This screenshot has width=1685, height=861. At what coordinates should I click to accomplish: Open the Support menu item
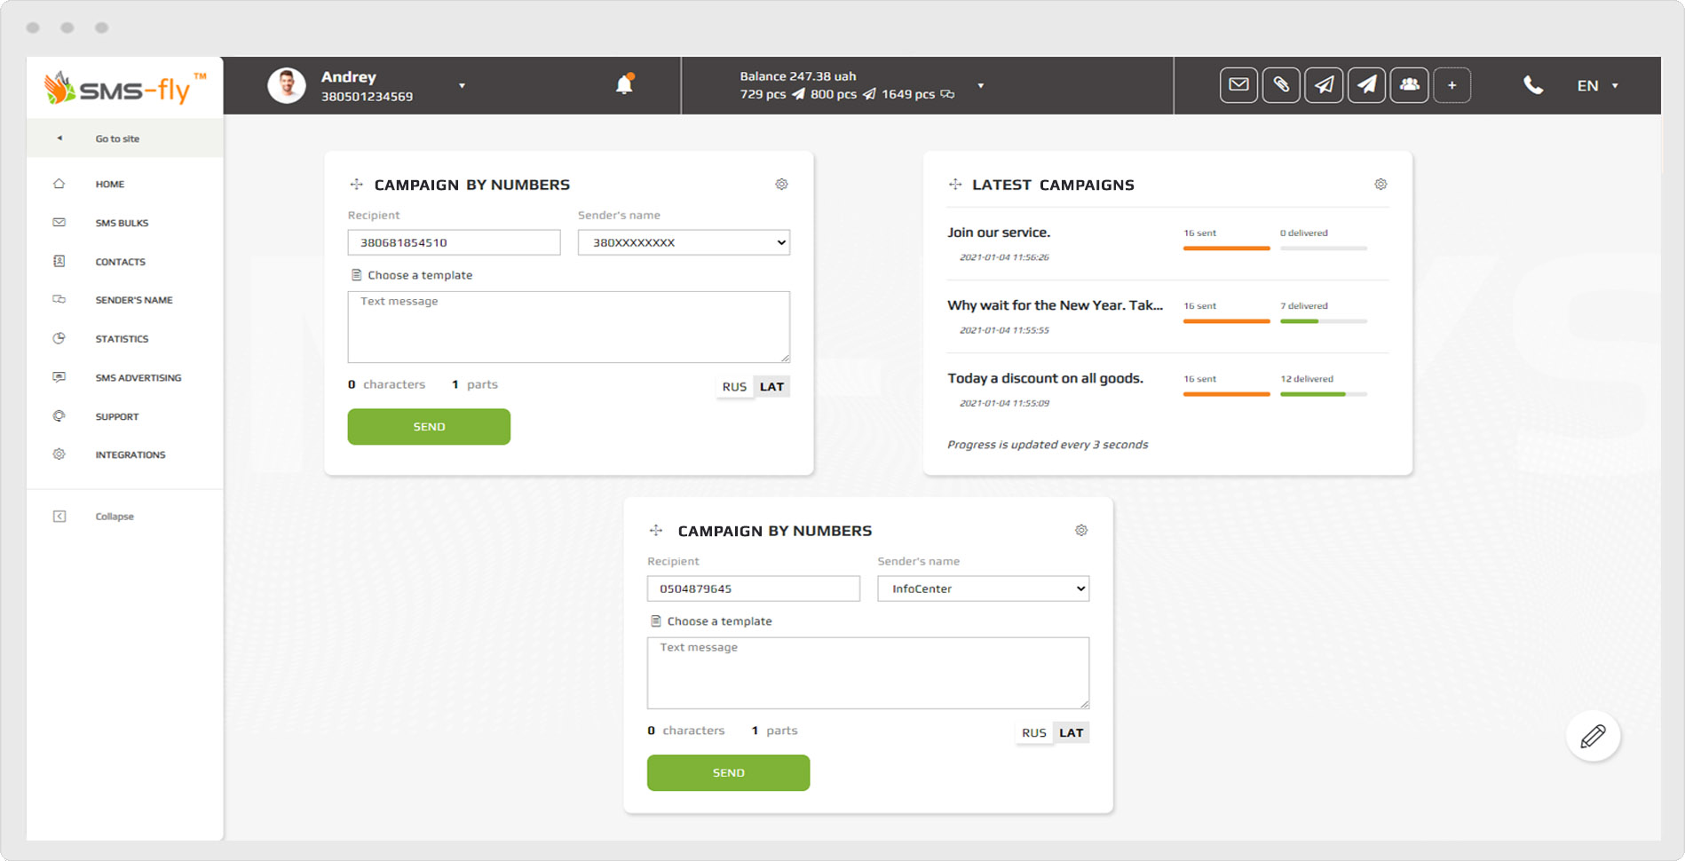coord(117,416)
